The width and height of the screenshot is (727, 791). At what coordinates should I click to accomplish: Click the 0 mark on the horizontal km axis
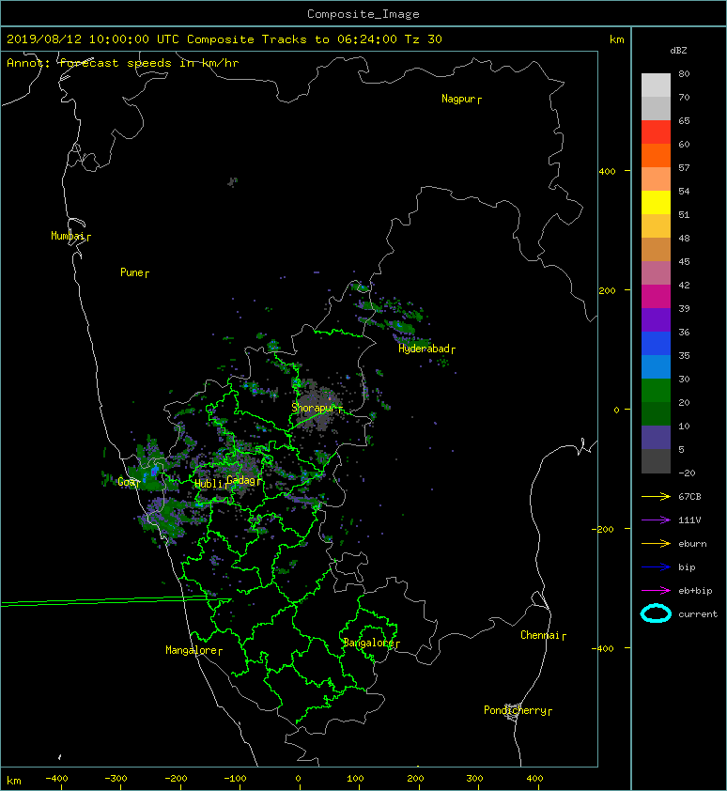(x=298, y=779)
